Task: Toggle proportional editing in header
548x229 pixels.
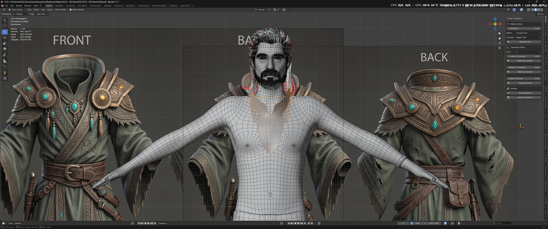Action: [x=284, y=10]
